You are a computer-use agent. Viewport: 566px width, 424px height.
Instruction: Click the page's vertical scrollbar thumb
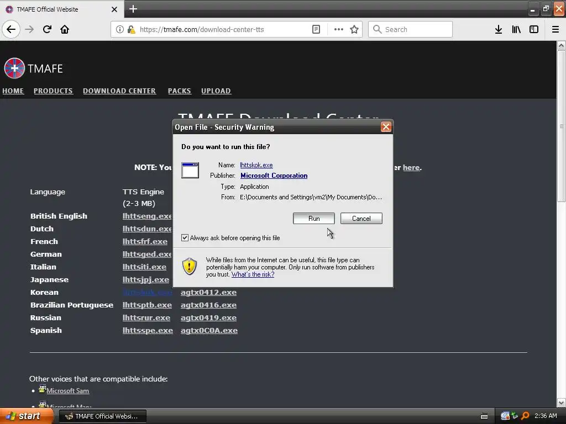tap(561, 126)
